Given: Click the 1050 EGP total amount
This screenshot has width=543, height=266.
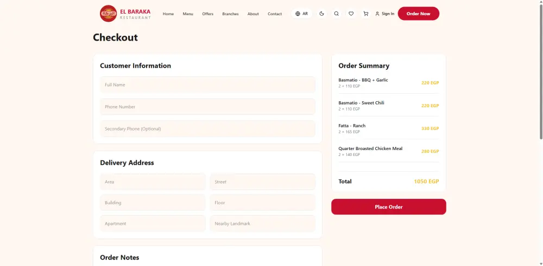Looking at the screenshot, I should pos(426,181).
